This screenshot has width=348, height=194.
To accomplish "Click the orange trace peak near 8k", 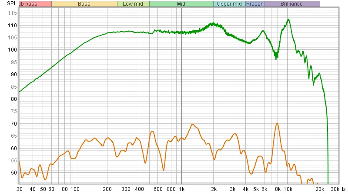I will click(277, 123).
